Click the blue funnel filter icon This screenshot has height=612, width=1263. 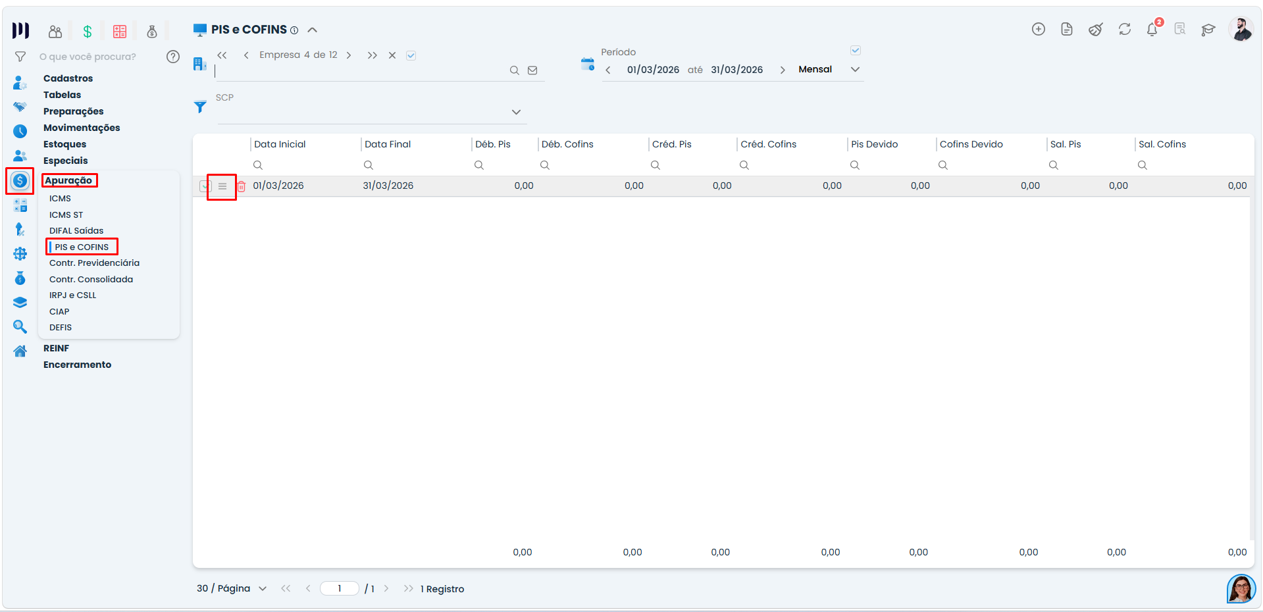tap(200, 107)
